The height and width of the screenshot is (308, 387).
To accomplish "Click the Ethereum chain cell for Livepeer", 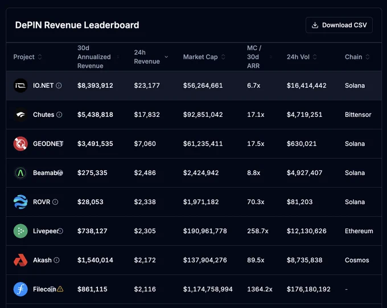I will pos(359,231).
